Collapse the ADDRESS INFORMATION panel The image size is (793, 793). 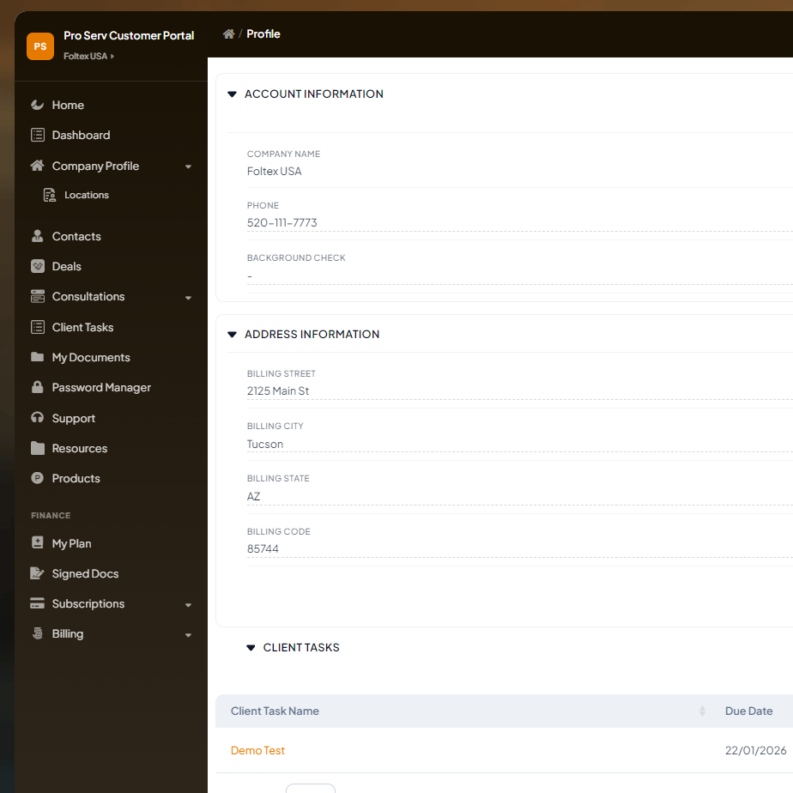click(x=232, y=335)
